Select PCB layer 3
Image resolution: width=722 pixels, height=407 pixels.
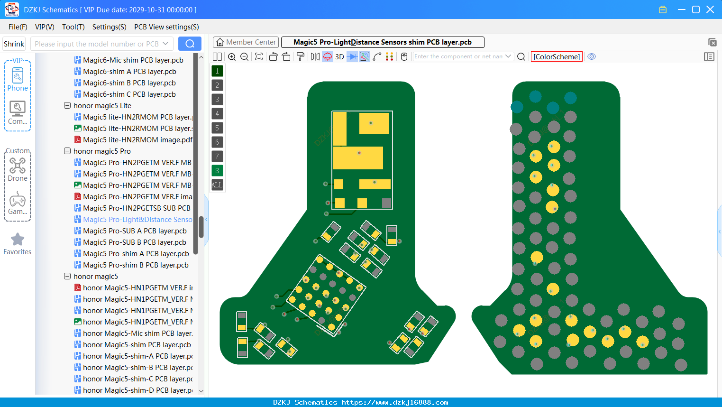click(x=217, y=100)
